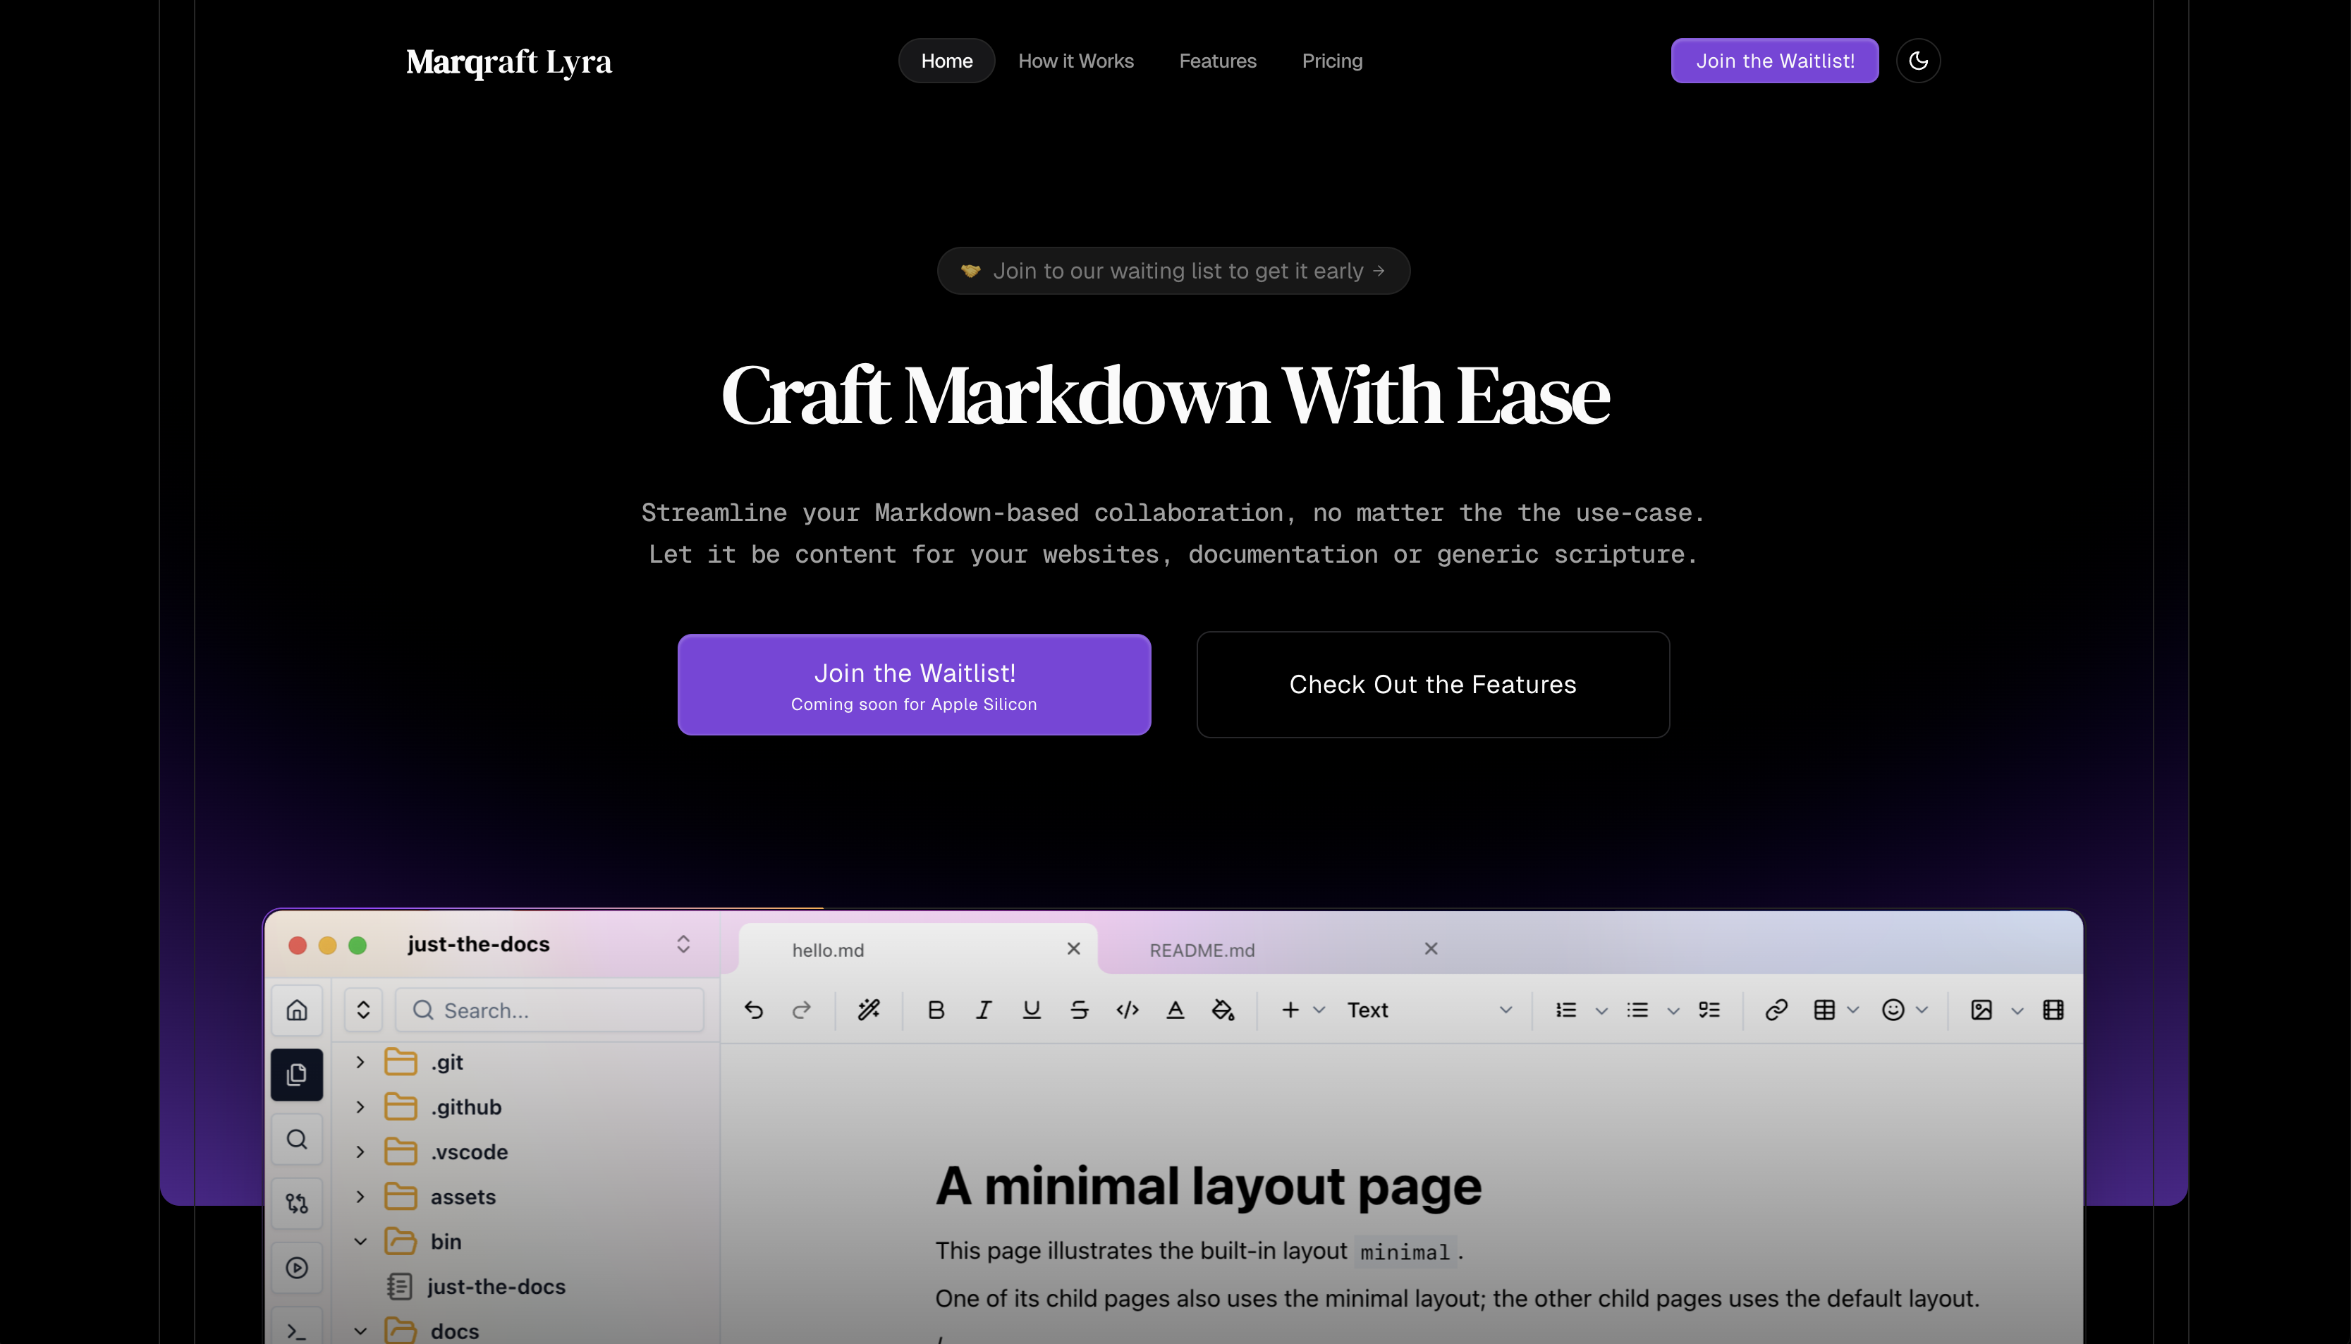The image size is (2351, 1344).
Task: Click the Italic formatting icon
Action: click(983, 1010)
